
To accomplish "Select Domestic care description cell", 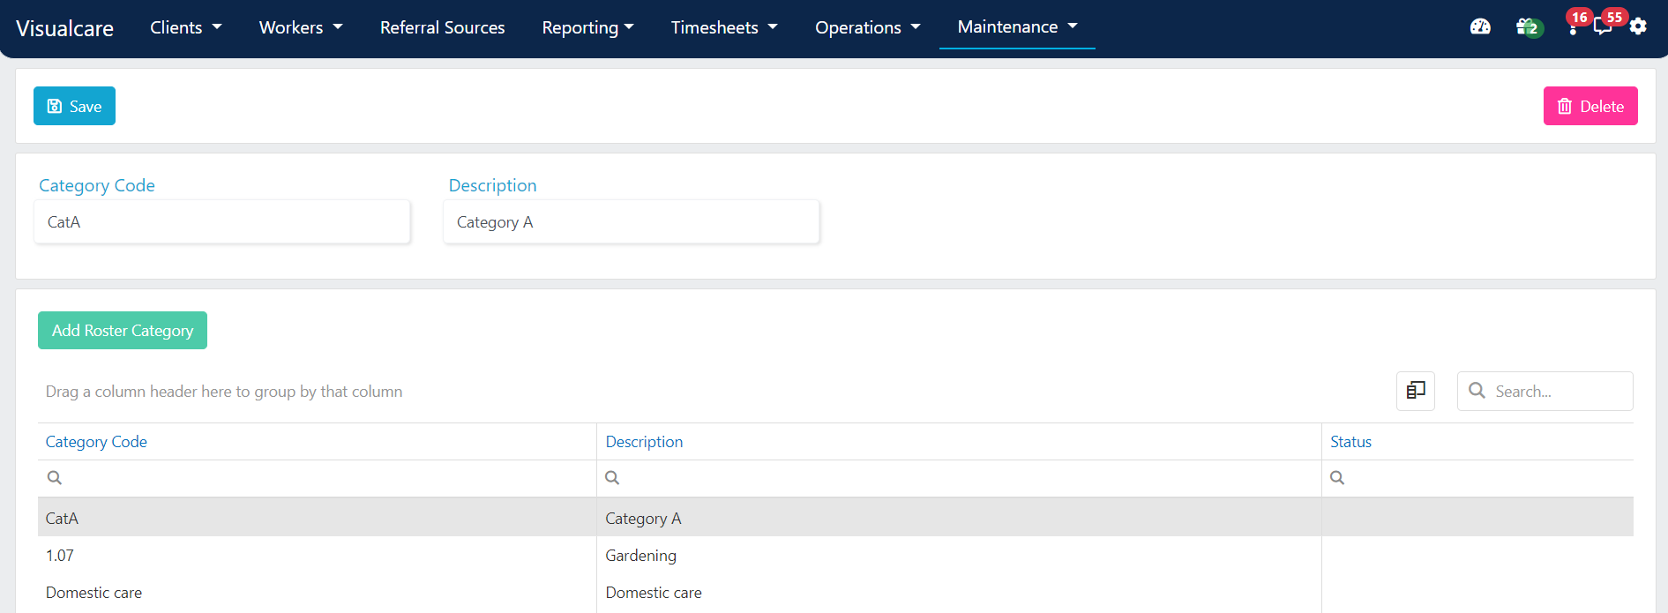I will pyautogui.click(x=959, y=593).
